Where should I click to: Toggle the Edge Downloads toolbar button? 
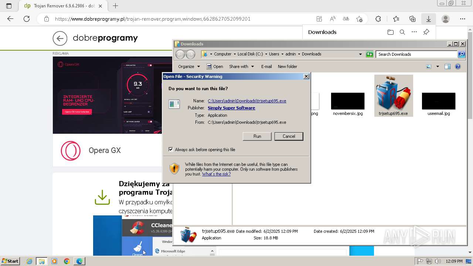tap(429, 19)
